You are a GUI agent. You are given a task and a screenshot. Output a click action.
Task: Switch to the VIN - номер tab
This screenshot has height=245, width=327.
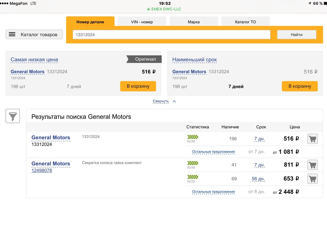pyautogui.click(x=142, y=22)
